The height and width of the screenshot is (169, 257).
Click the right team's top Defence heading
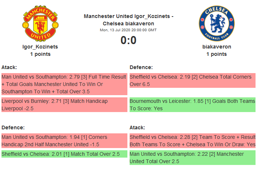tap(141, 67)
